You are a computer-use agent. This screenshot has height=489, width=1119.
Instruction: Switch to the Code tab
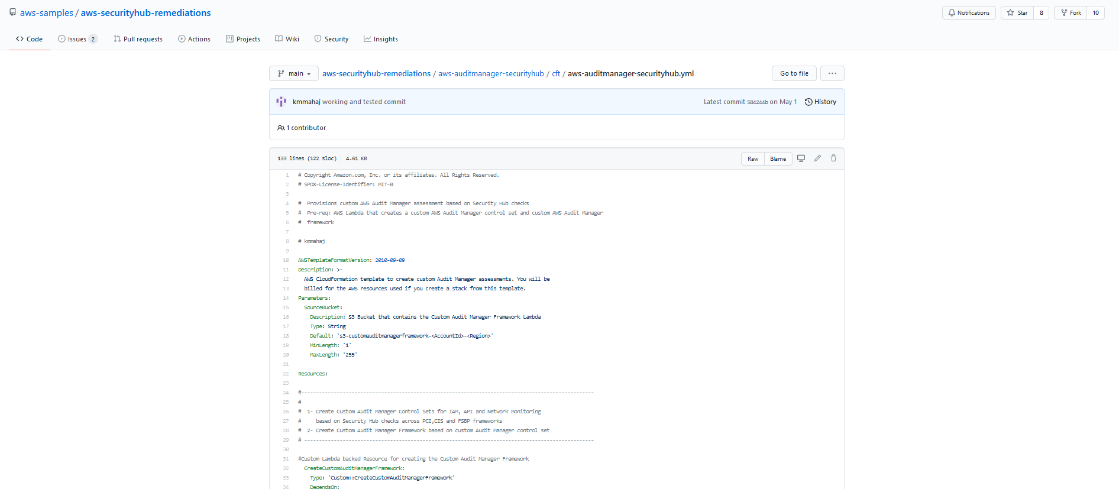(x=30, y=39)
